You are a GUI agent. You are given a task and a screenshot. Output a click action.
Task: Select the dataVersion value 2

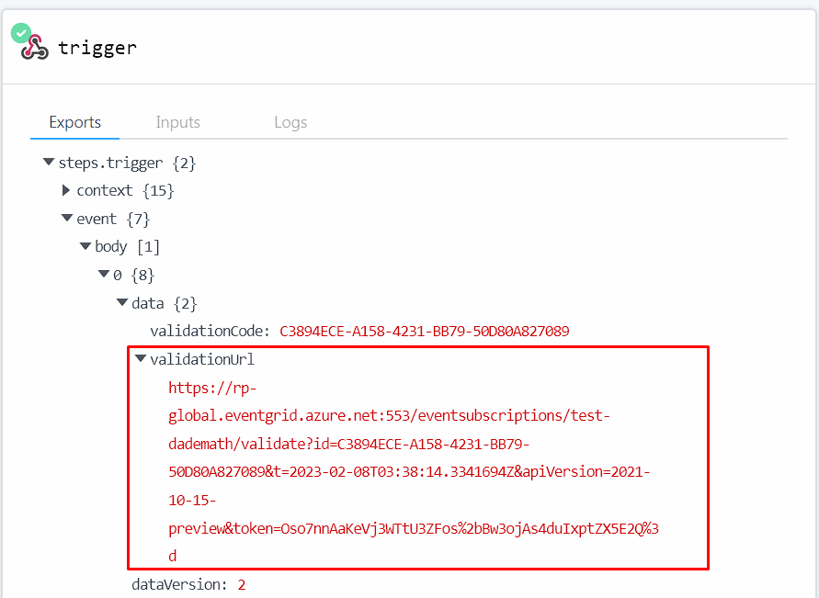pyautogui.click(x=242, y=584)
